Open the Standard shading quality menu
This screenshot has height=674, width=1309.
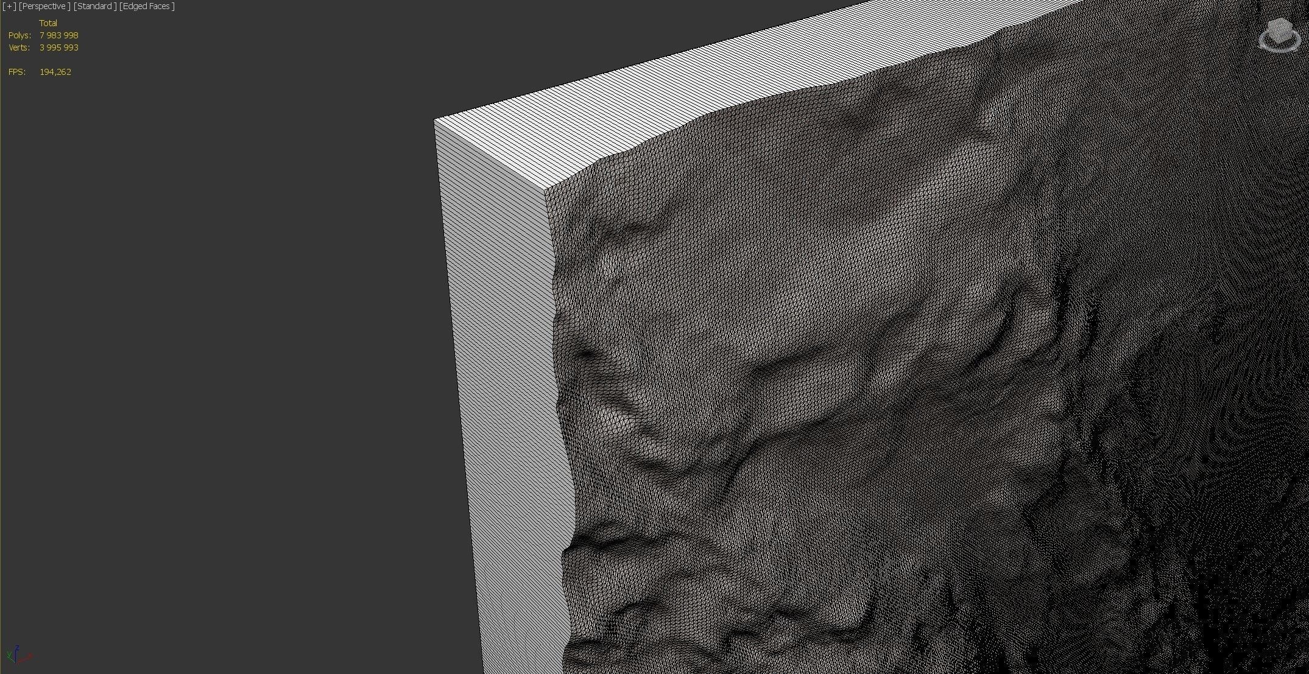tap(95, 6)
